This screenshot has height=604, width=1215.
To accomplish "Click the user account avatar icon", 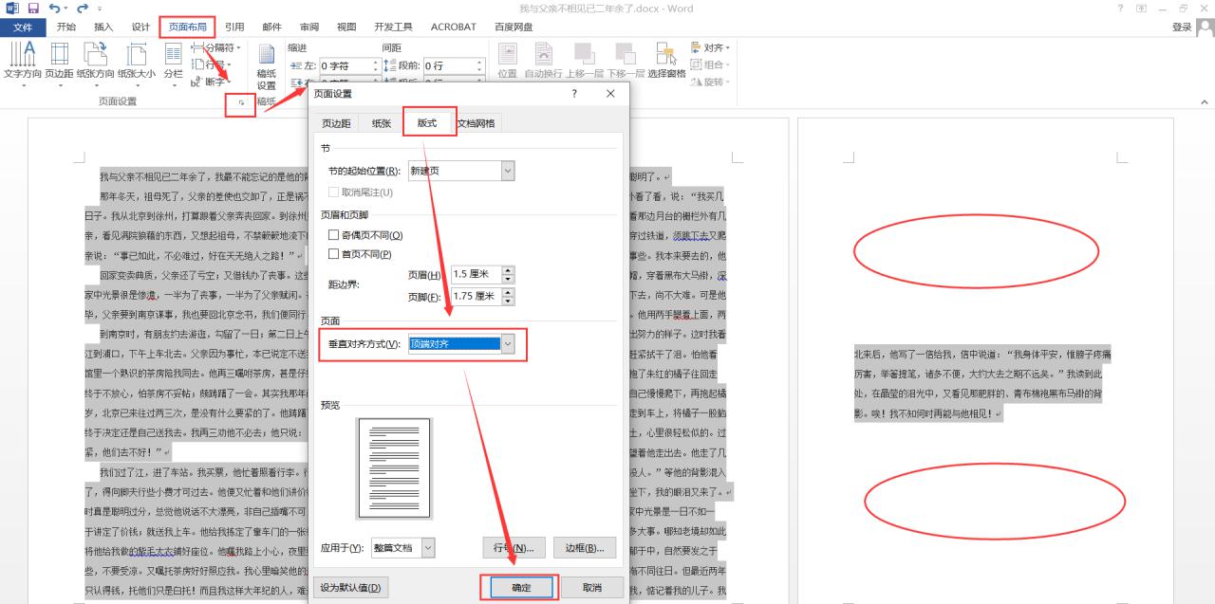I will coord(1204,27).
